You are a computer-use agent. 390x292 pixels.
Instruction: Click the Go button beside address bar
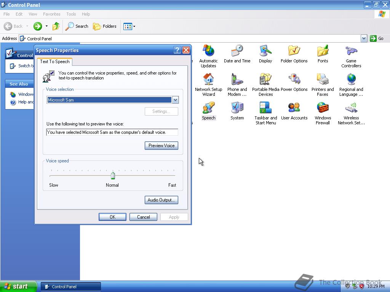pyautogui.click(x=377, y=38)
